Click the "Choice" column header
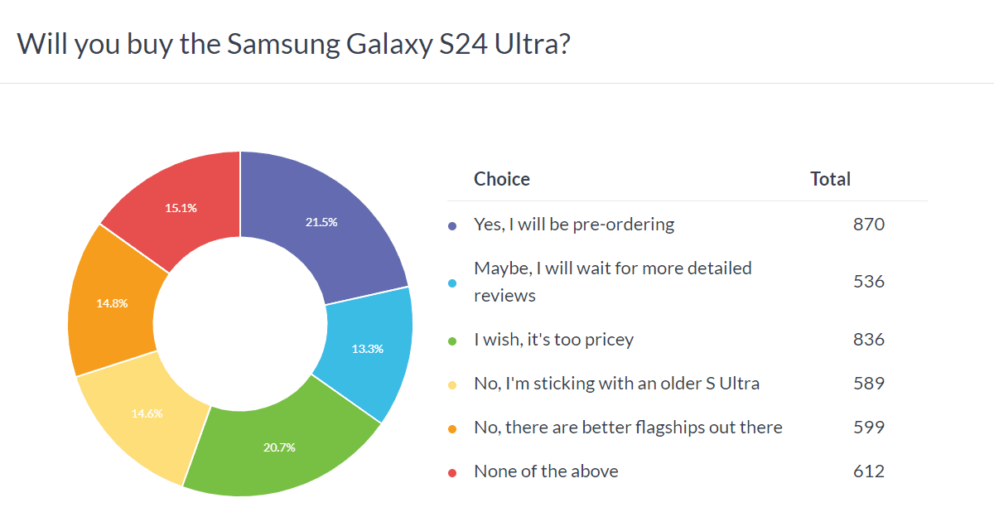The width and height of the screenshot is (994, 522). [501, 179]
